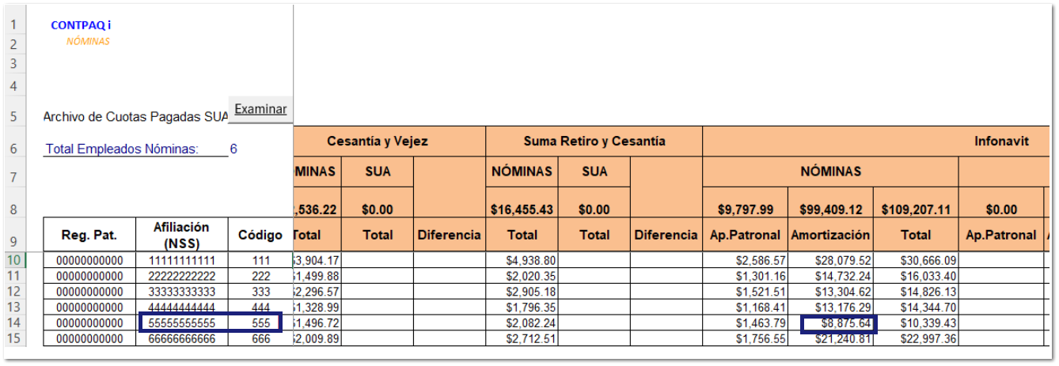The image size is (1059, 366).
Task: Click amortización cell $8,875.64
Action: 837,323
